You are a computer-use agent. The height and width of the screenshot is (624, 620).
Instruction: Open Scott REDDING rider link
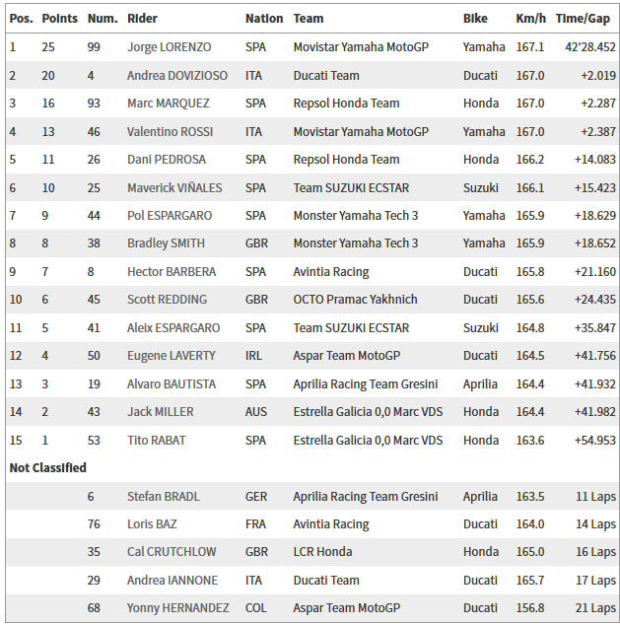(168, 300)
